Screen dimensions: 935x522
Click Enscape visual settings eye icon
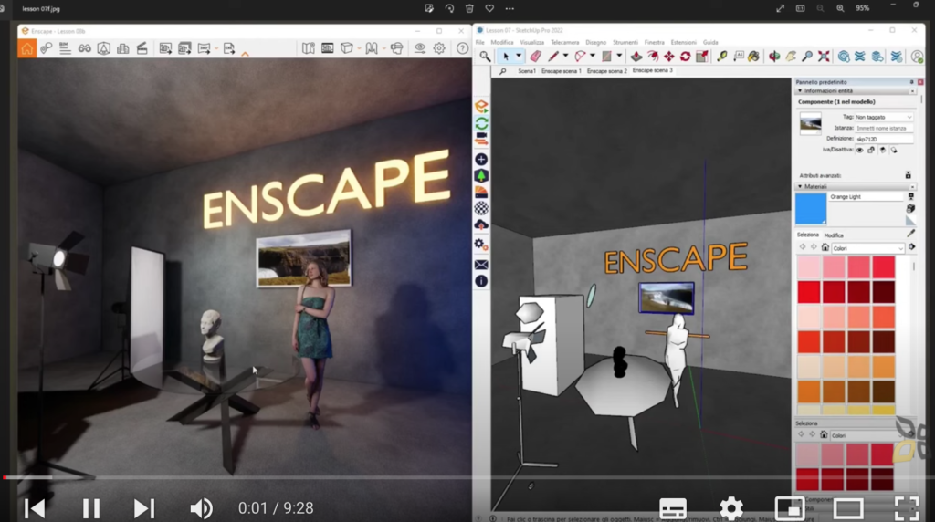point(420,49)
